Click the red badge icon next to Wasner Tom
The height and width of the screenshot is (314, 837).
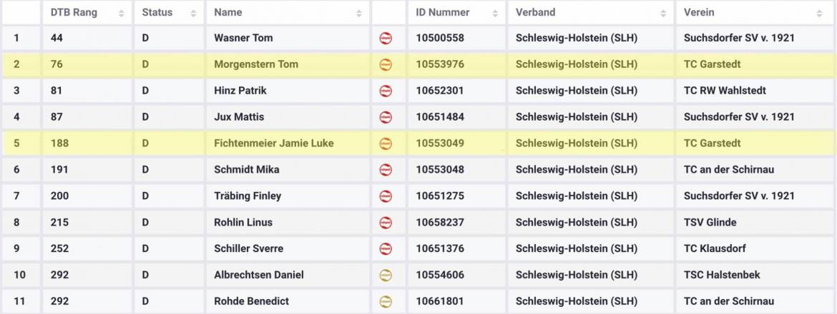coord(386,39)
